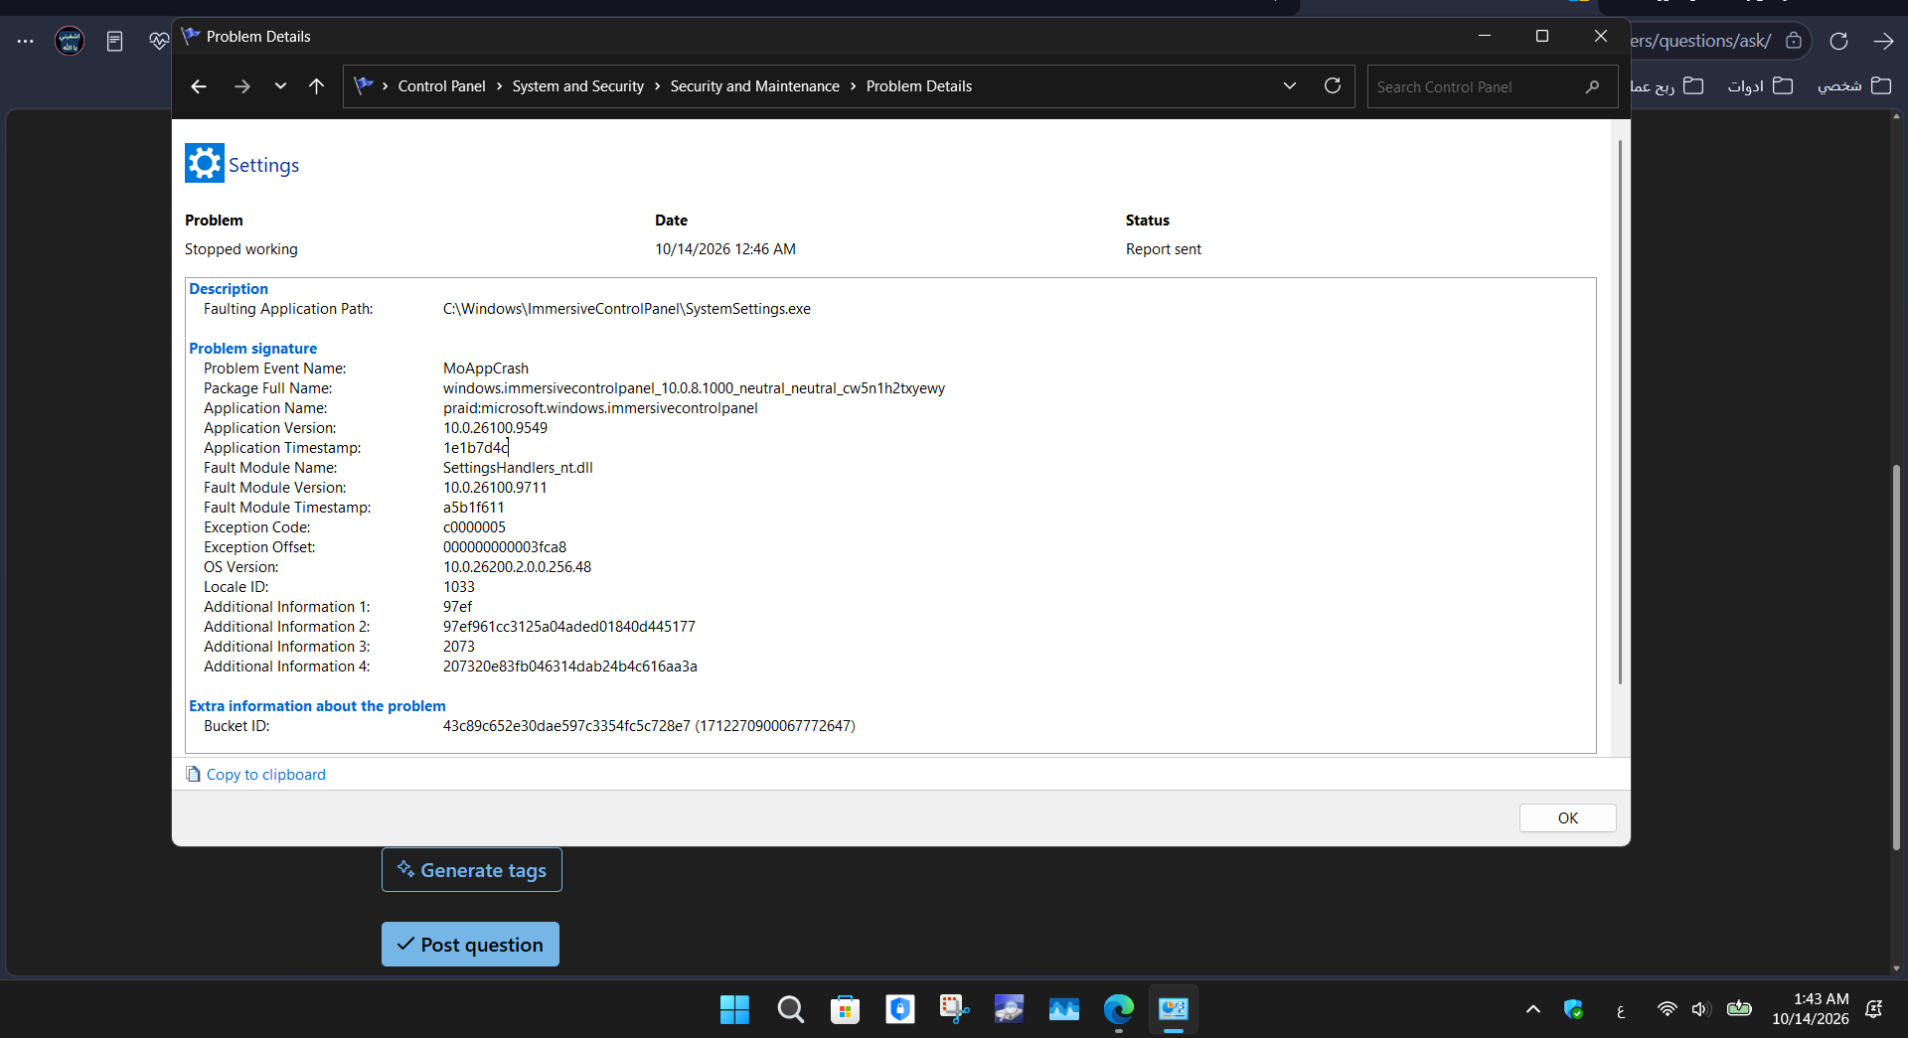Open the volume tray icon
The image size is (1908, 1038).
tap(1700, 1009)
